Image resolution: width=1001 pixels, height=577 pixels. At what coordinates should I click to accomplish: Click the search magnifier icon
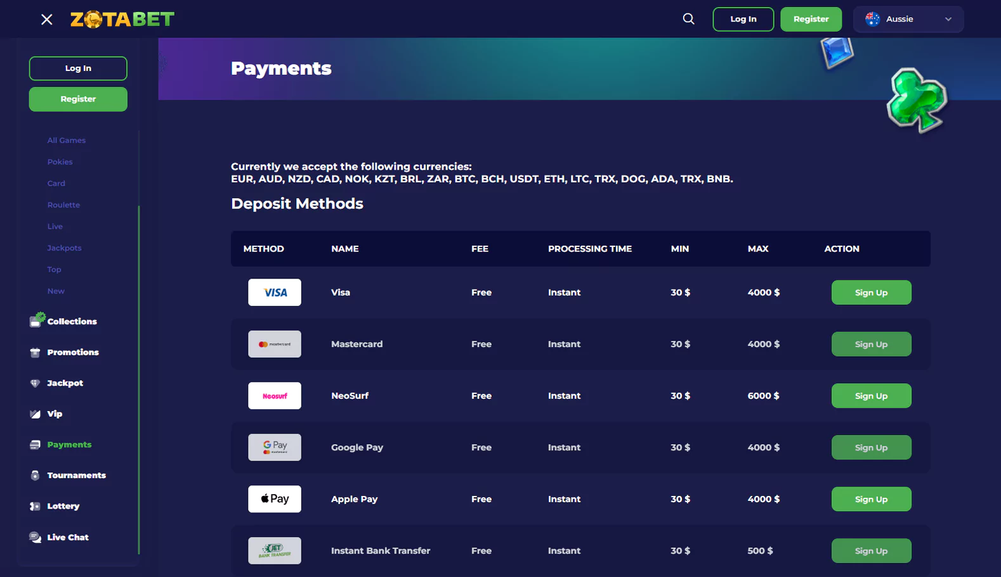pyautogui.click(x=688, y=19)
